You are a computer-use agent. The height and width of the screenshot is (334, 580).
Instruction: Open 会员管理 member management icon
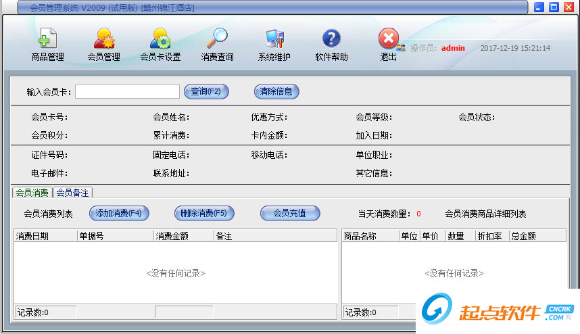pos(104,39)
